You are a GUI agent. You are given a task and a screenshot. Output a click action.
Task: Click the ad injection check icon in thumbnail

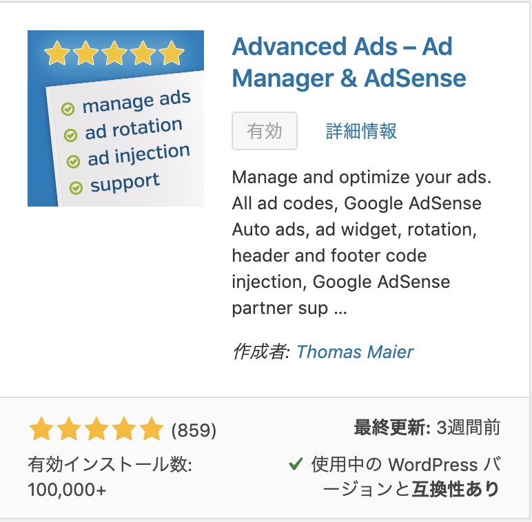(x=73, y=161)
